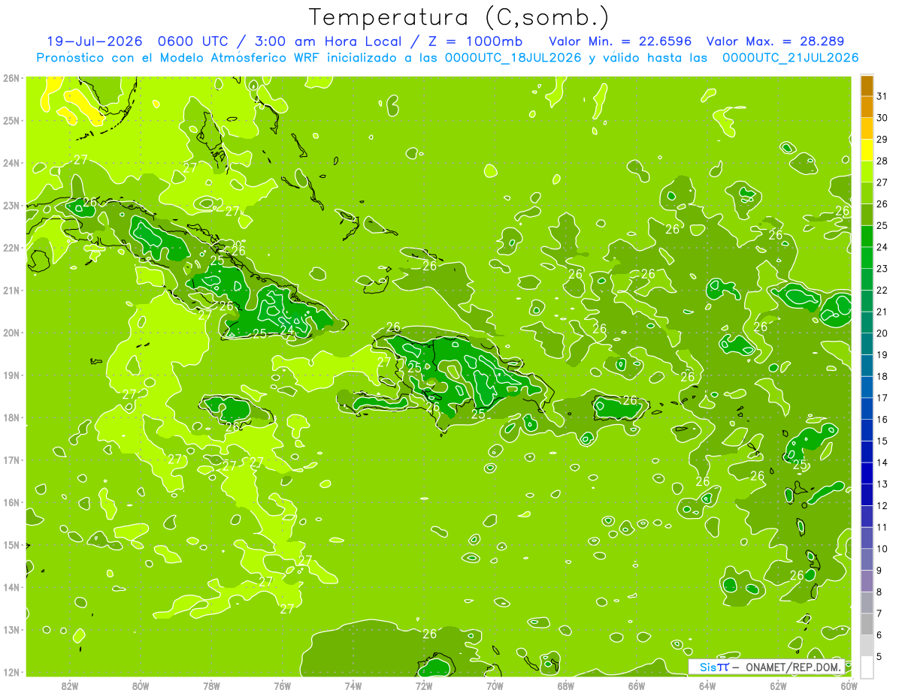This screenshot has height=696, width=902.
Task: Click longitude axis label "74W"
Action: click(353, 685)
